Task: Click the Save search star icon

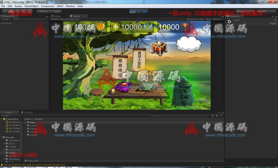Action: [221, 116]
